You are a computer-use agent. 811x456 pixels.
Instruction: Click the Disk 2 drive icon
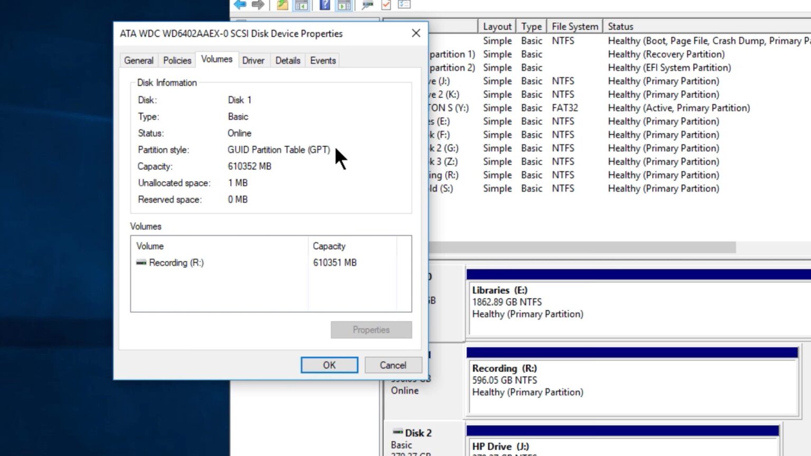[x=398, y=432]
